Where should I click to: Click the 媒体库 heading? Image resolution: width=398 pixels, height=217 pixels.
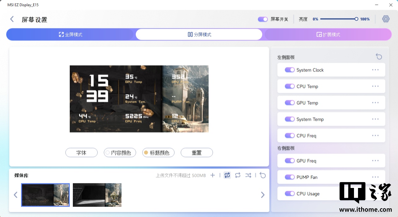21,176
